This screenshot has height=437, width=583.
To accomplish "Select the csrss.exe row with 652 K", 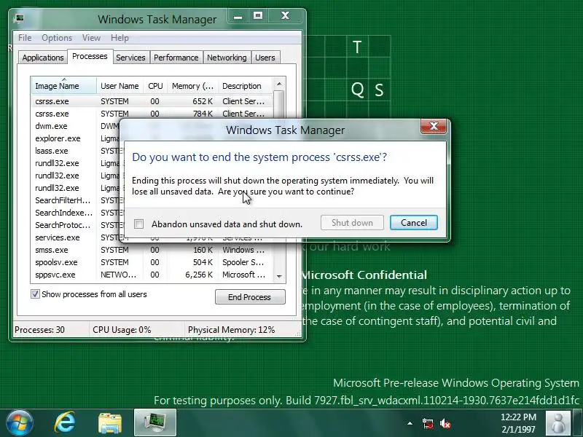I will coord(152,101).
